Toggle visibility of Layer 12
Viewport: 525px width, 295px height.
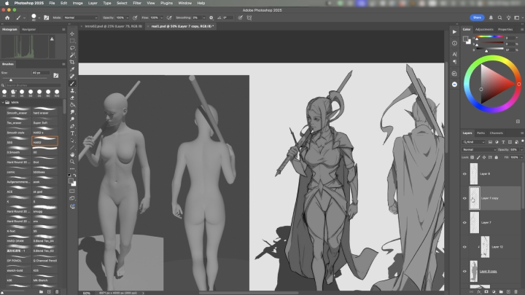point(465,247)
